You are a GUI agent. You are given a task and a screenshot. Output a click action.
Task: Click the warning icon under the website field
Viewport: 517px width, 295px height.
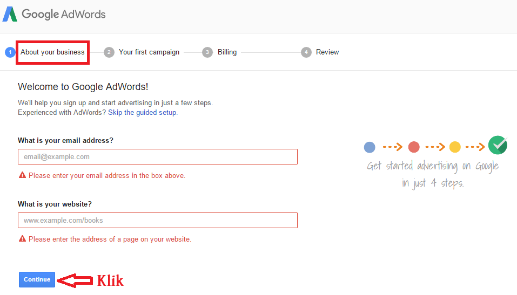pos(22,239)
